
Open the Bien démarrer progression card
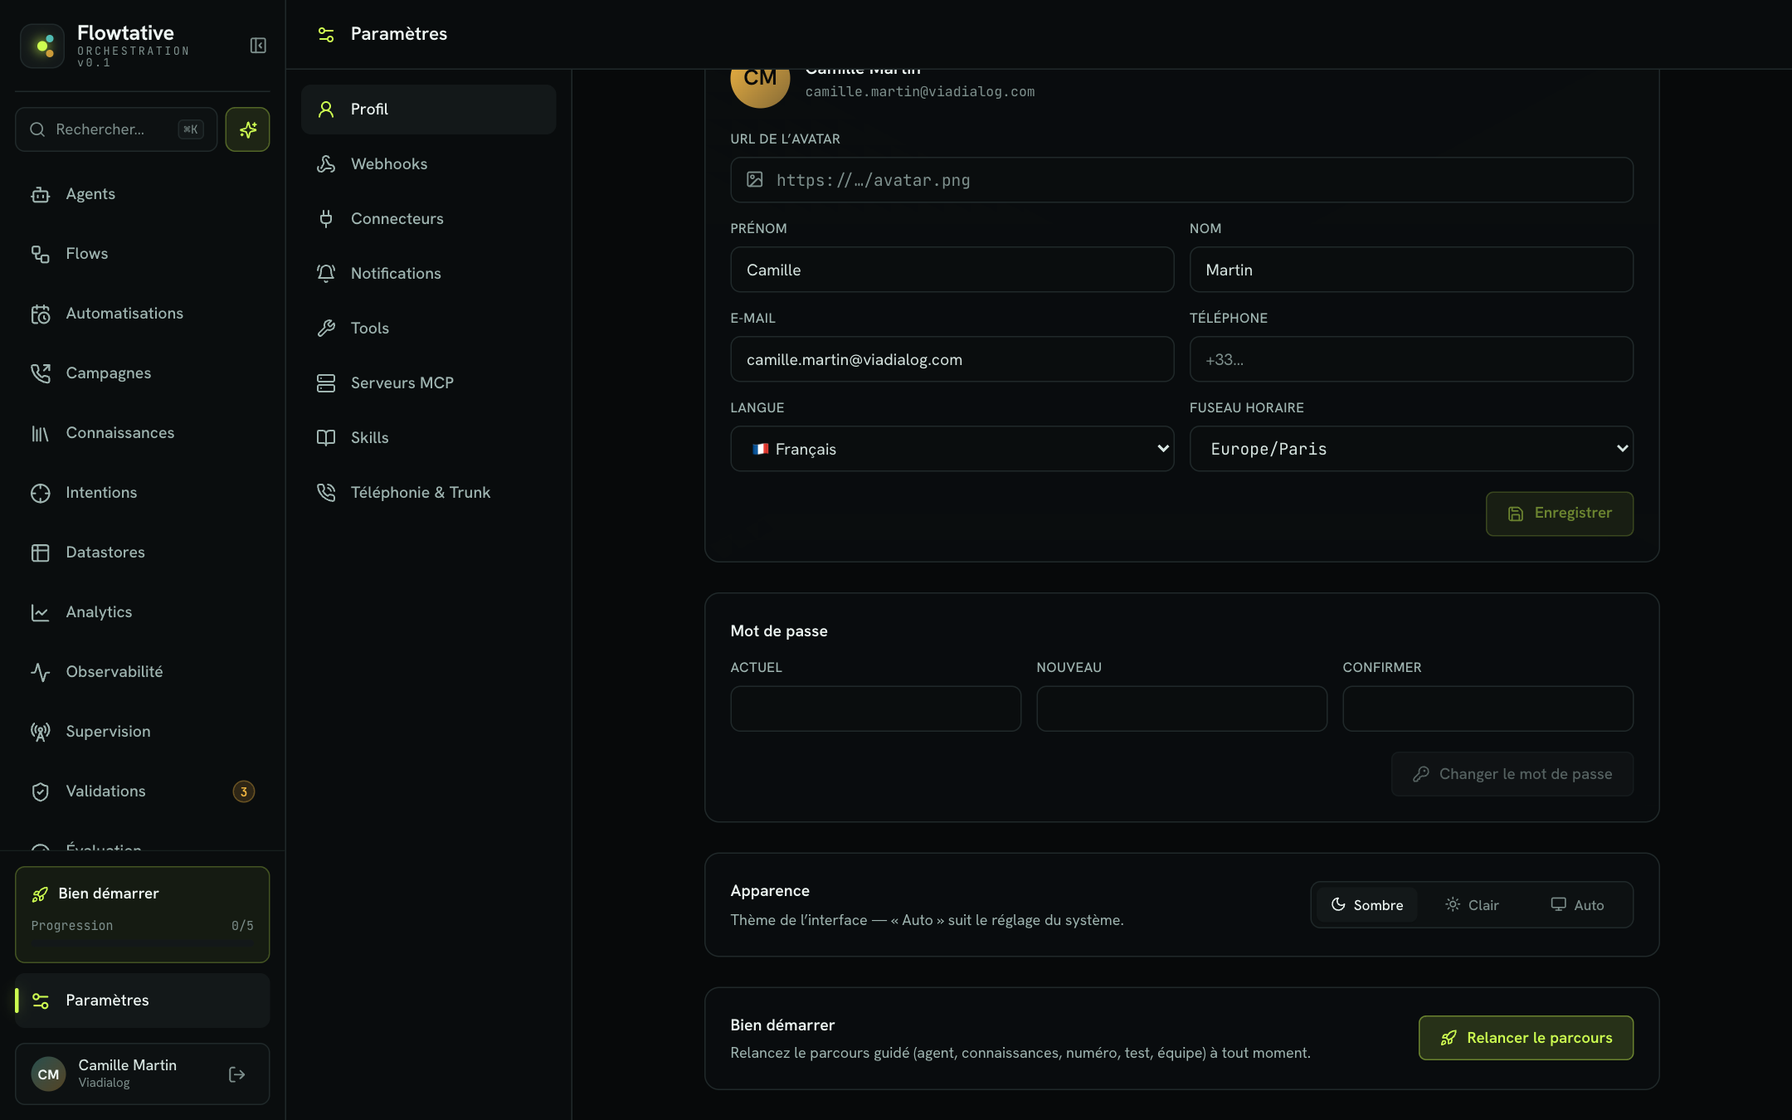(142, 914)
